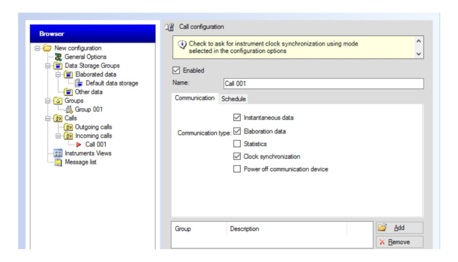Click the Outgoing calls folder icon
The width and height of the screenshot is (458, 262).
(68, 127)
